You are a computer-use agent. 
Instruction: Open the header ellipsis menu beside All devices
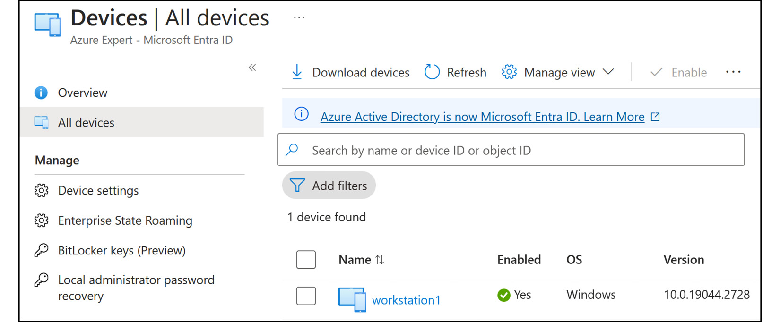pos(299,18)
